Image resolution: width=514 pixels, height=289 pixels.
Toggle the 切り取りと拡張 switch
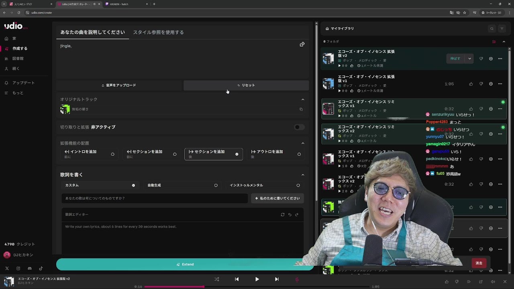[299, 127]
